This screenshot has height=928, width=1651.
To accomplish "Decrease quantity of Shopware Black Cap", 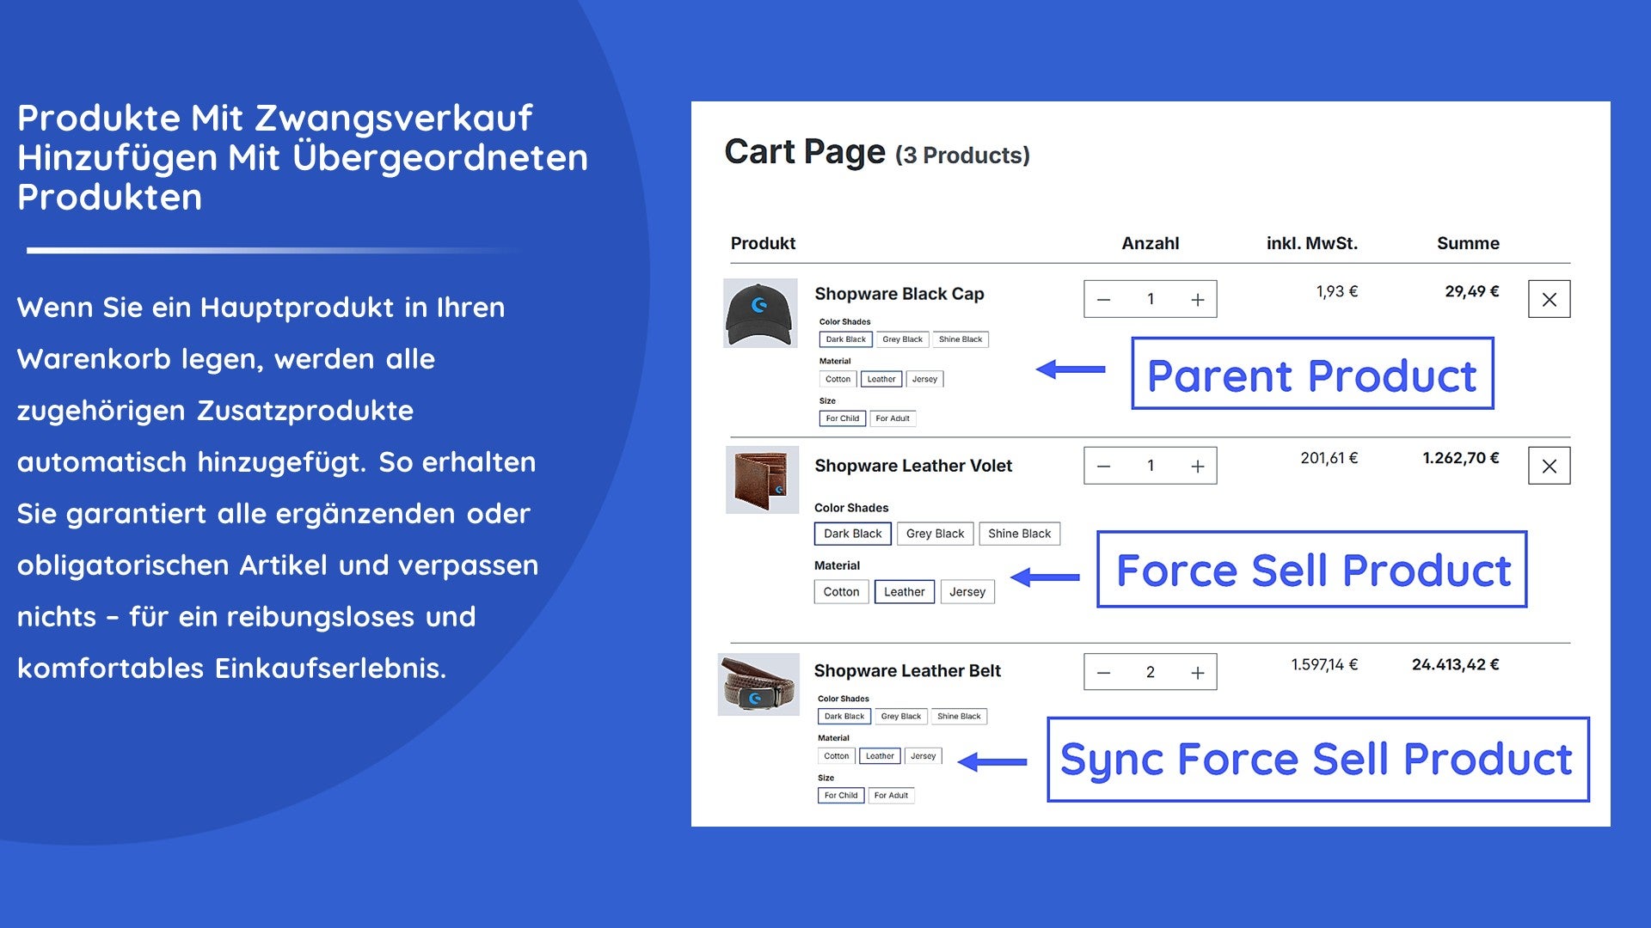I will tap(1104, 300).
